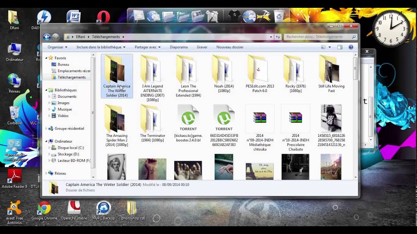Select the Vidéos library
This screenshot has height=234, width=417.
click(63, 116)
